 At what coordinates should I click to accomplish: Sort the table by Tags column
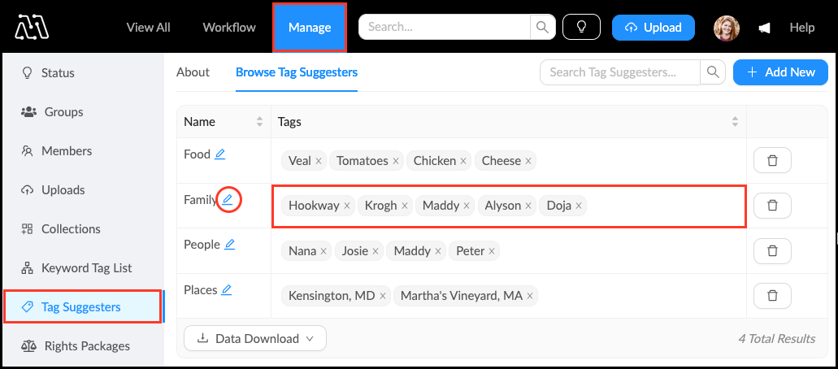point(735,122)
